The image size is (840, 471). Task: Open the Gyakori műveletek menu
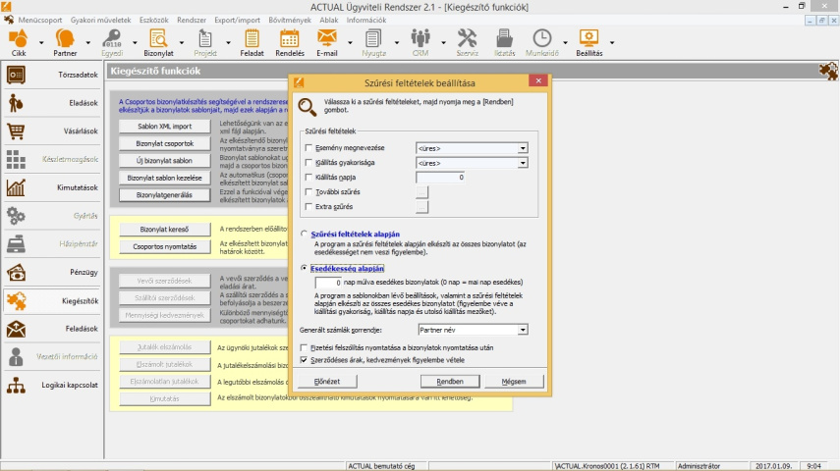point(102,20)
